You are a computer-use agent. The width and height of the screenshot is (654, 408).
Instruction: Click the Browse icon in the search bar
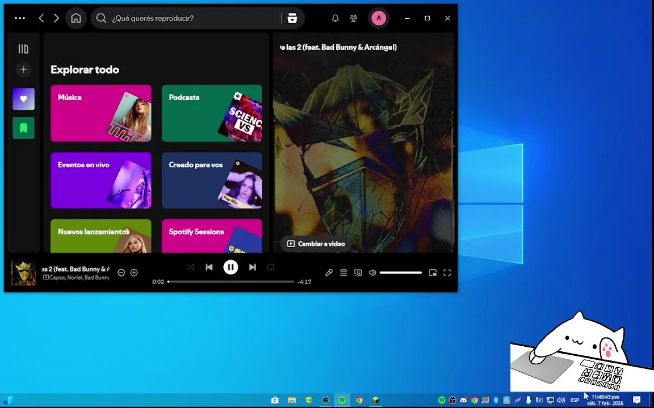(292, 18)
